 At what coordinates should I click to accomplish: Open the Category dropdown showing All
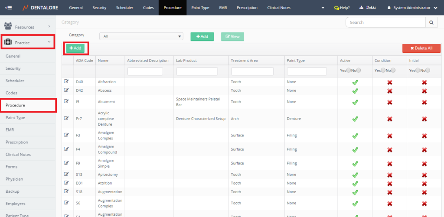click(x=141, y=37)
